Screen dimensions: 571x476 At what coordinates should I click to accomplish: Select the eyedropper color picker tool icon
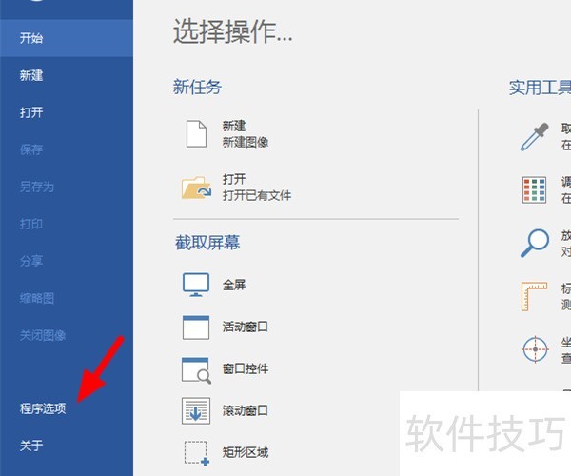tap(535, 136)
